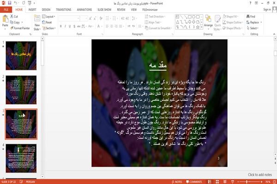
Task: Select slide 4 thumbnail
Action: tap(21, 158)
